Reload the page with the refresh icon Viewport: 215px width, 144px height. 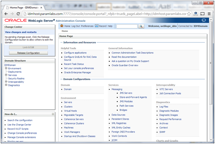coord(18,14)
